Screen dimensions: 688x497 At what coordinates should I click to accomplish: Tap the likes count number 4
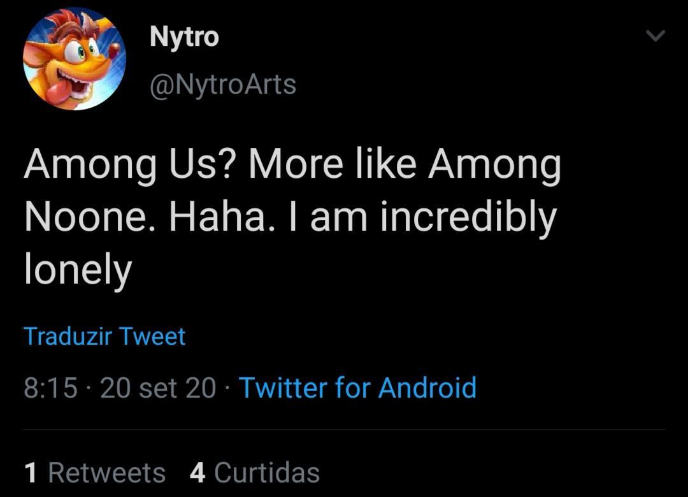click(x=197, y=473)
